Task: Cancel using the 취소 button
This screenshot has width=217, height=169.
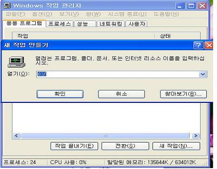Action: (x=121, y=94)
